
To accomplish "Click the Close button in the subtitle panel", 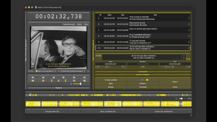I will [175, 87].
